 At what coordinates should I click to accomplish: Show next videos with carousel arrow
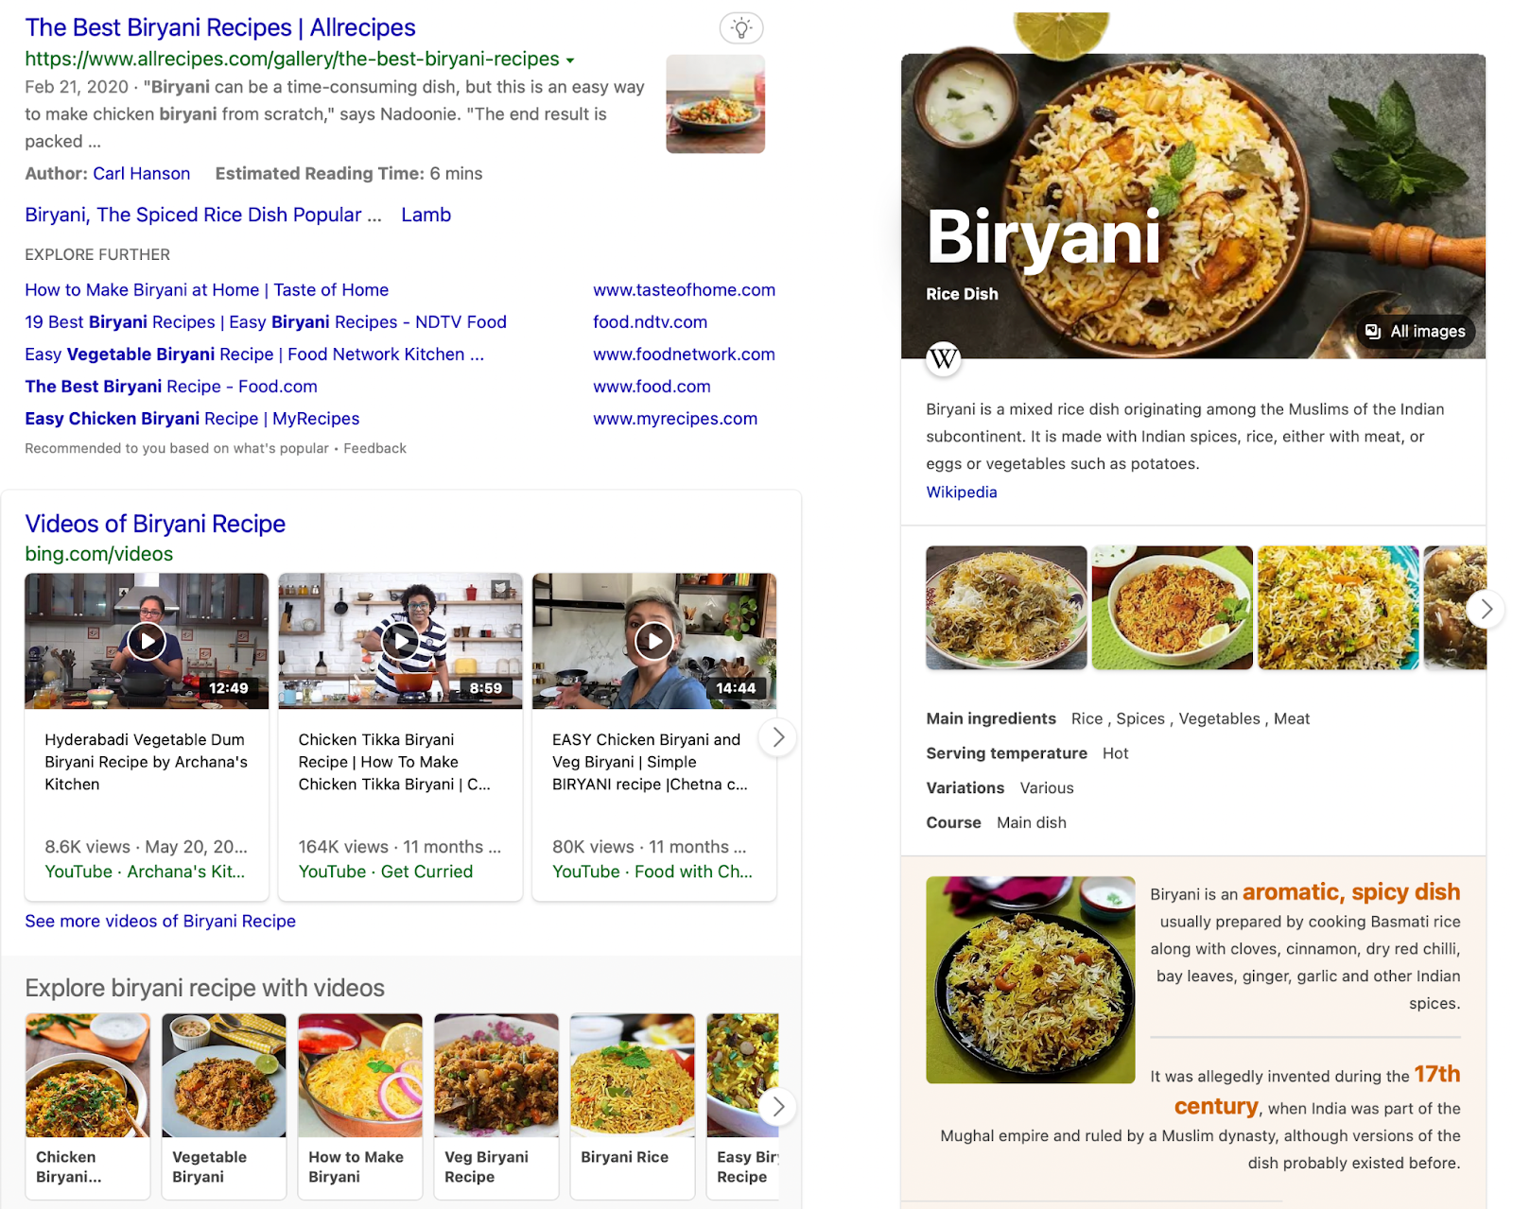[777, 737]
